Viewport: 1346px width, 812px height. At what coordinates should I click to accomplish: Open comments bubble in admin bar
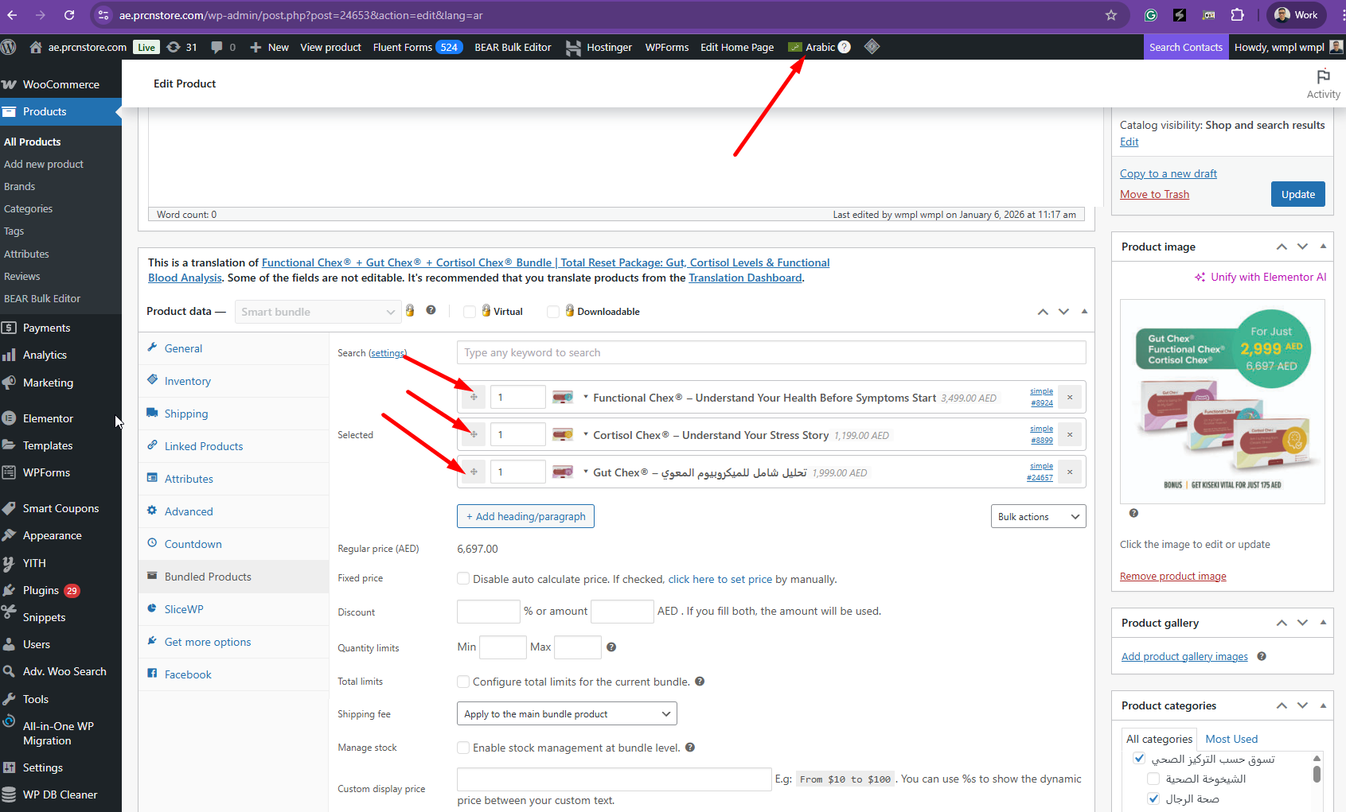[217, 47]
